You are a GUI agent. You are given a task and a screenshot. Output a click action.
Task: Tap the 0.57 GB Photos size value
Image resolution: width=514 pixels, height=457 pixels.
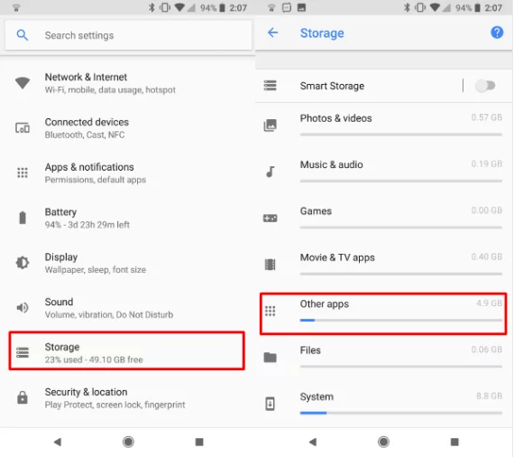pos(486,117)
